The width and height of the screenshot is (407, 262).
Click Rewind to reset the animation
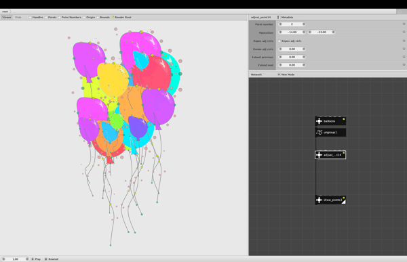coord(52,259)
